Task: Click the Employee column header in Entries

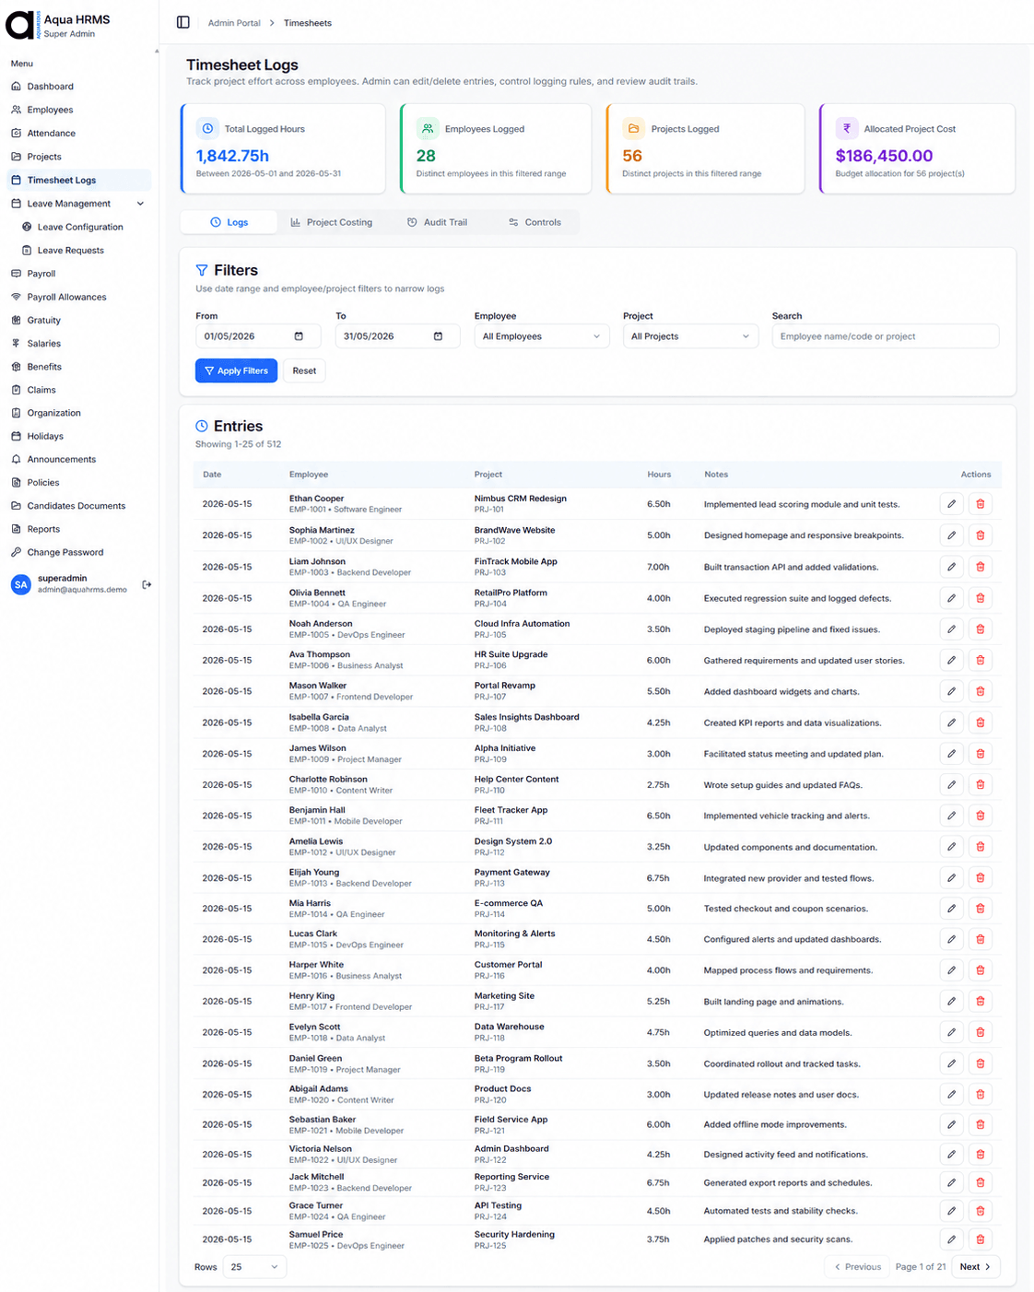Action: [309, 475]
